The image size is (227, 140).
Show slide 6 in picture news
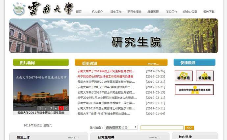66,108
